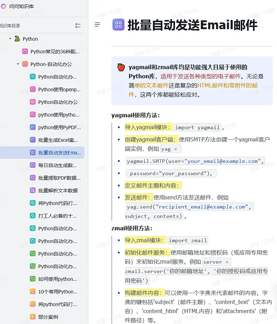Click icon beside python使用pytho... item
This screenshot has height=324, width=277.
(33, 114)
